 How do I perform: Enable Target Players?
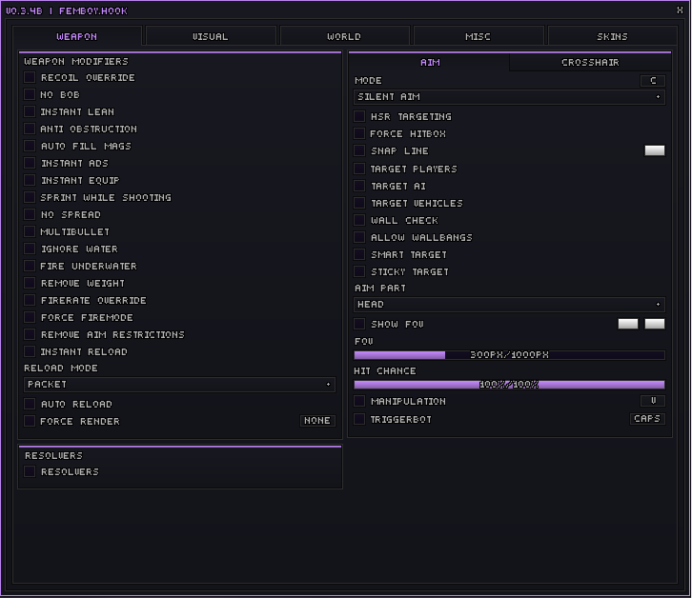click(x=359, y=169)
